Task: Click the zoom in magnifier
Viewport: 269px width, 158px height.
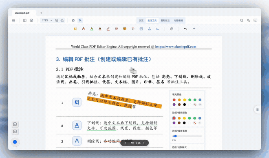Action: [62, 20]
